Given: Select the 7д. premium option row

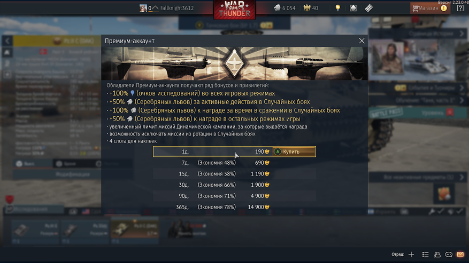Looking at the screenshot, I should point(234,163).
